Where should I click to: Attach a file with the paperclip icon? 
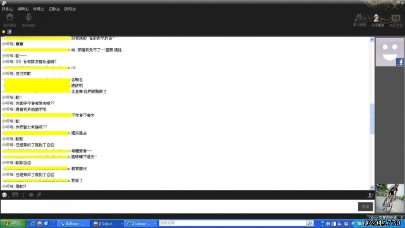39,195
